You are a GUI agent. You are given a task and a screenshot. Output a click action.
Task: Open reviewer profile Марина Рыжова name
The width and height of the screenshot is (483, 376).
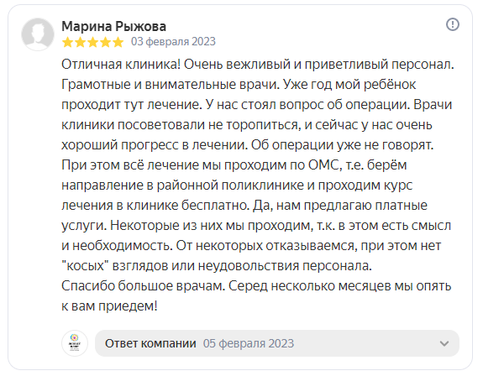tap(113, 26)
